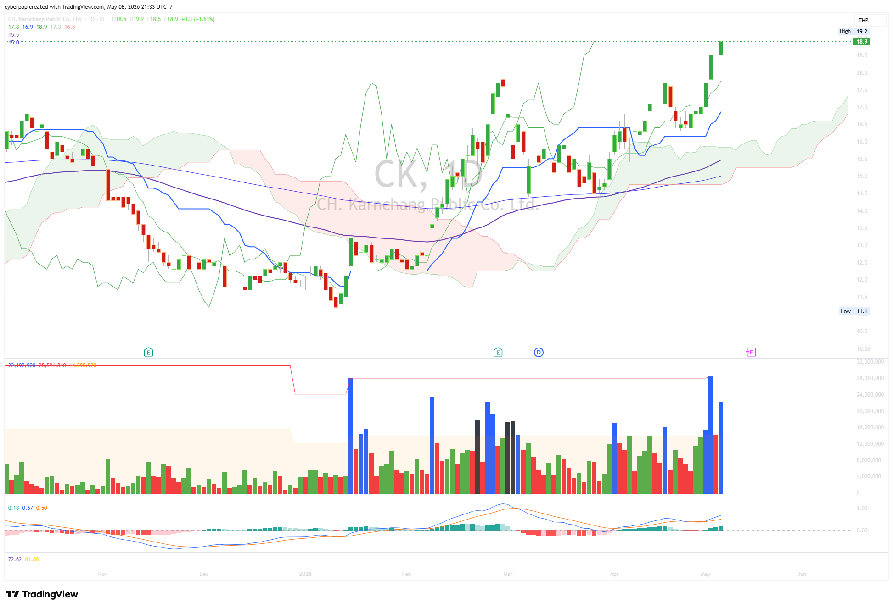Select 17.5 on the price axis

click(x=862, y=90)
